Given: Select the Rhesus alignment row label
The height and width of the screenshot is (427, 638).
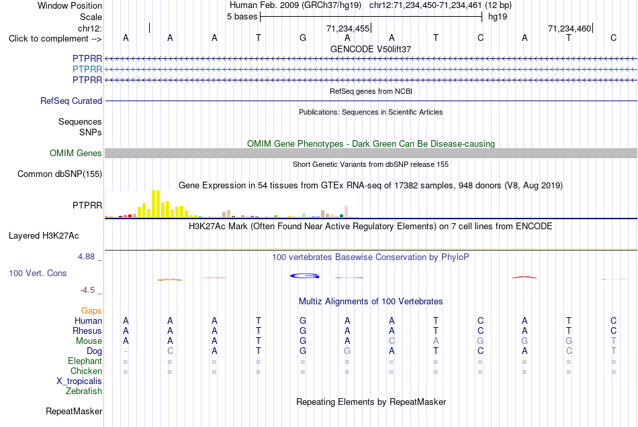Looking at the screenshot, I should (87, 330).
